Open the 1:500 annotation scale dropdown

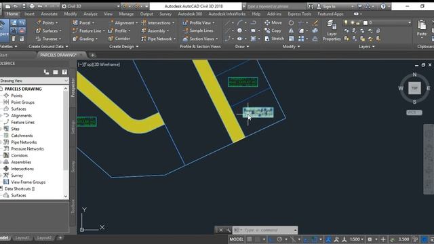coord(357,239)
